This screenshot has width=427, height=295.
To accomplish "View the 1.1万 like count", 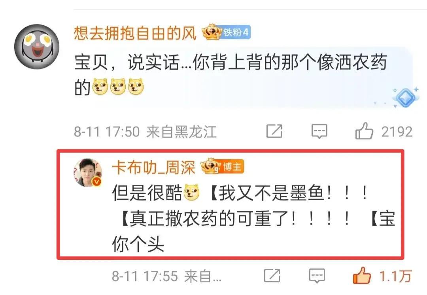I will [395, 276].
